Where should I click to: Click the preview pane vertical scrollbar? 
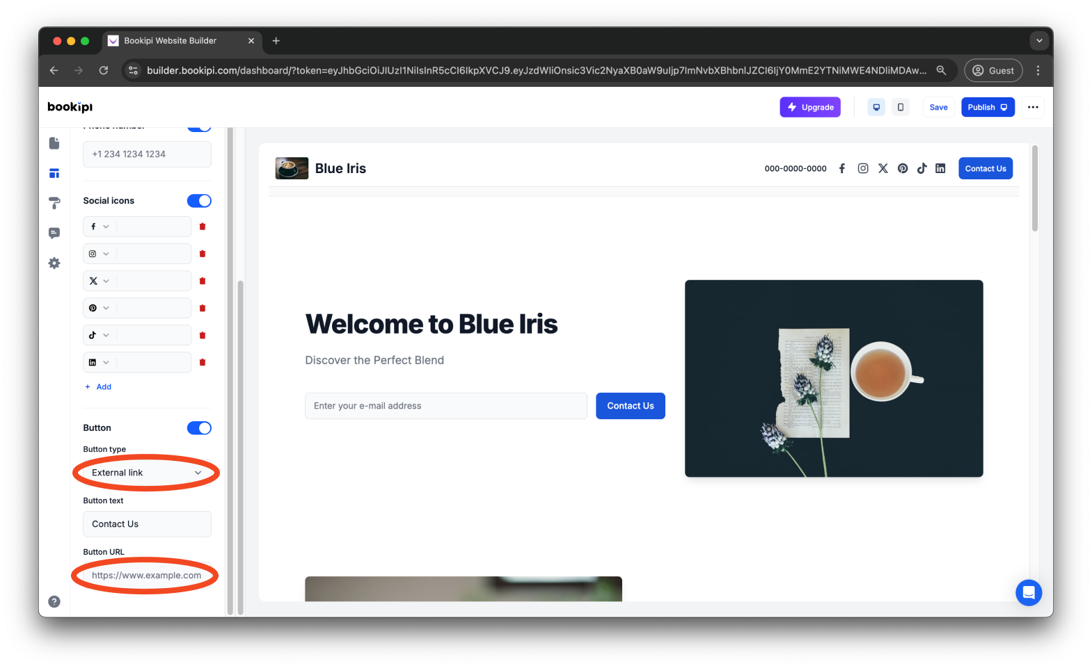tap(1035, 188)
